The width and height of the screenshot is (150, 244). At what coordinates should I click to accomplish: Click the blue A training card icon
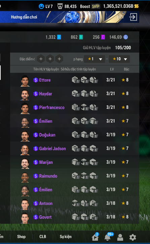click(x=59, y=37)
